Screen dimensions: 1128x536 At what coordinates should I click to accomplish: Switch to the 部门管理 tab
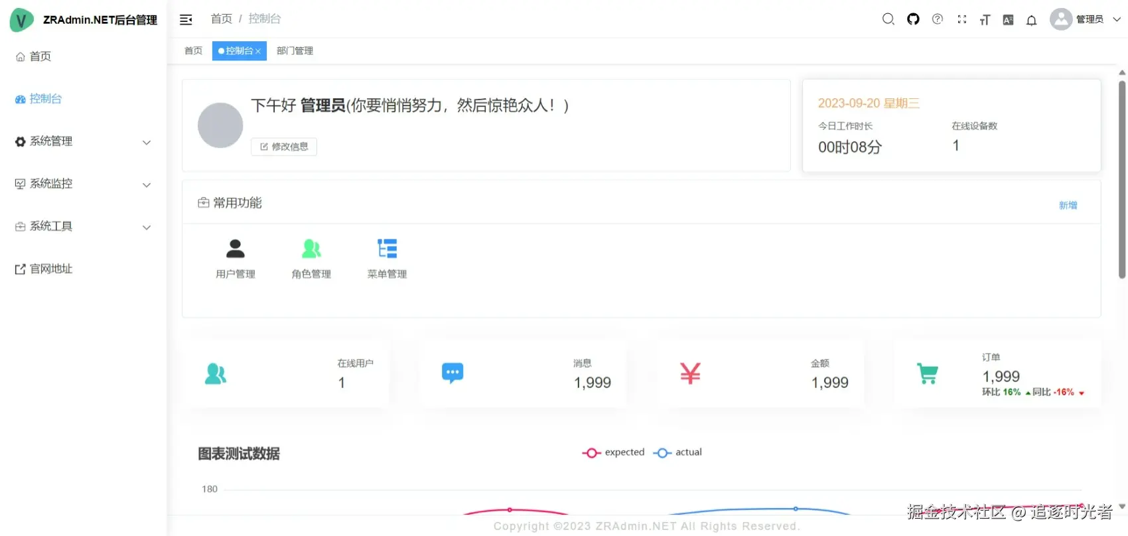tap(295, 51)
